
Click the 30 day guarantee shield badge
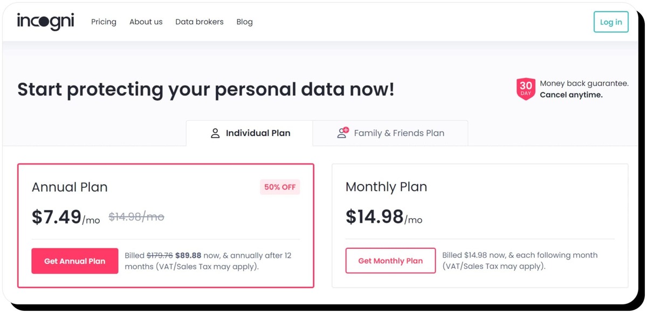[x=526, y=89]
